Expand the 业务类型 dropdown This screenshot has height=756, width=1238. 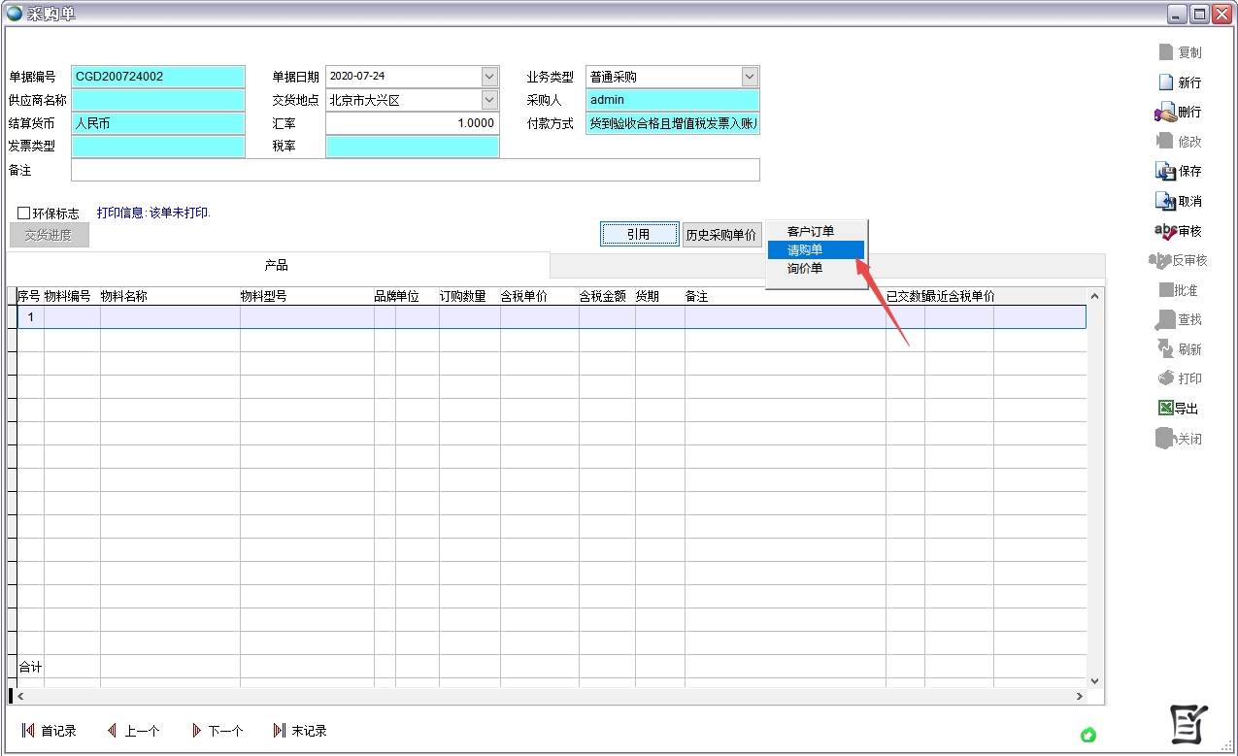tap(750, 77)
